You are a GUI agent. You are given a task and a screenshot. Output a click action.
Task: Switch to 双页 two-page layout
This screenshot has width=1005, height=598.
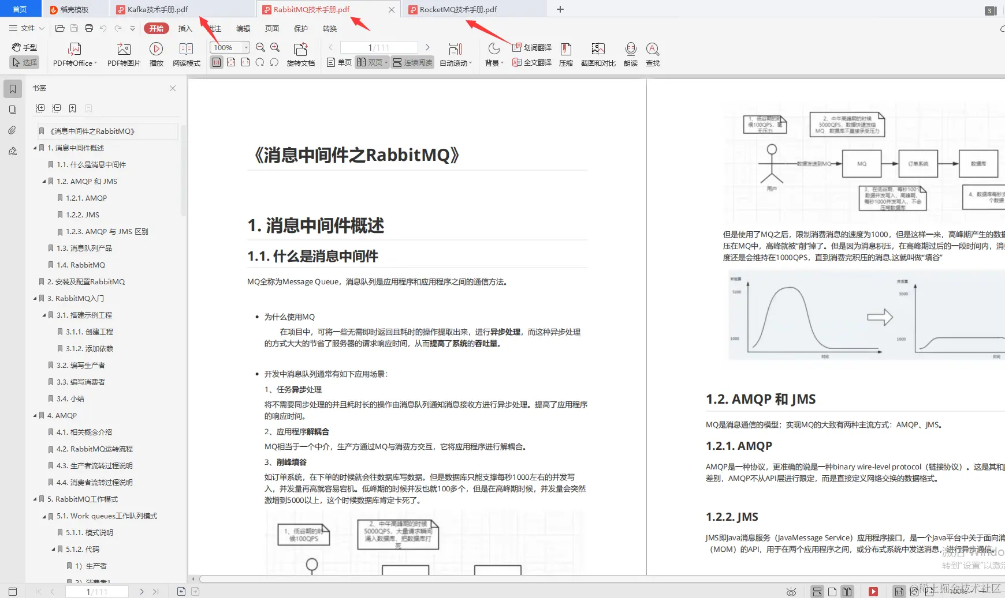[372, 62]
